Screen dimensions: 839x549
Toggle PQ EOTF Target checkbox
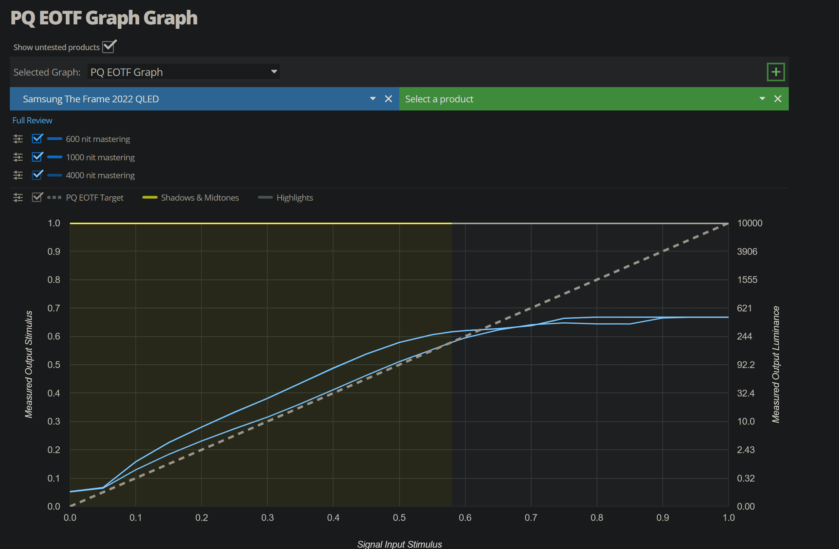(x=37, y=197)
